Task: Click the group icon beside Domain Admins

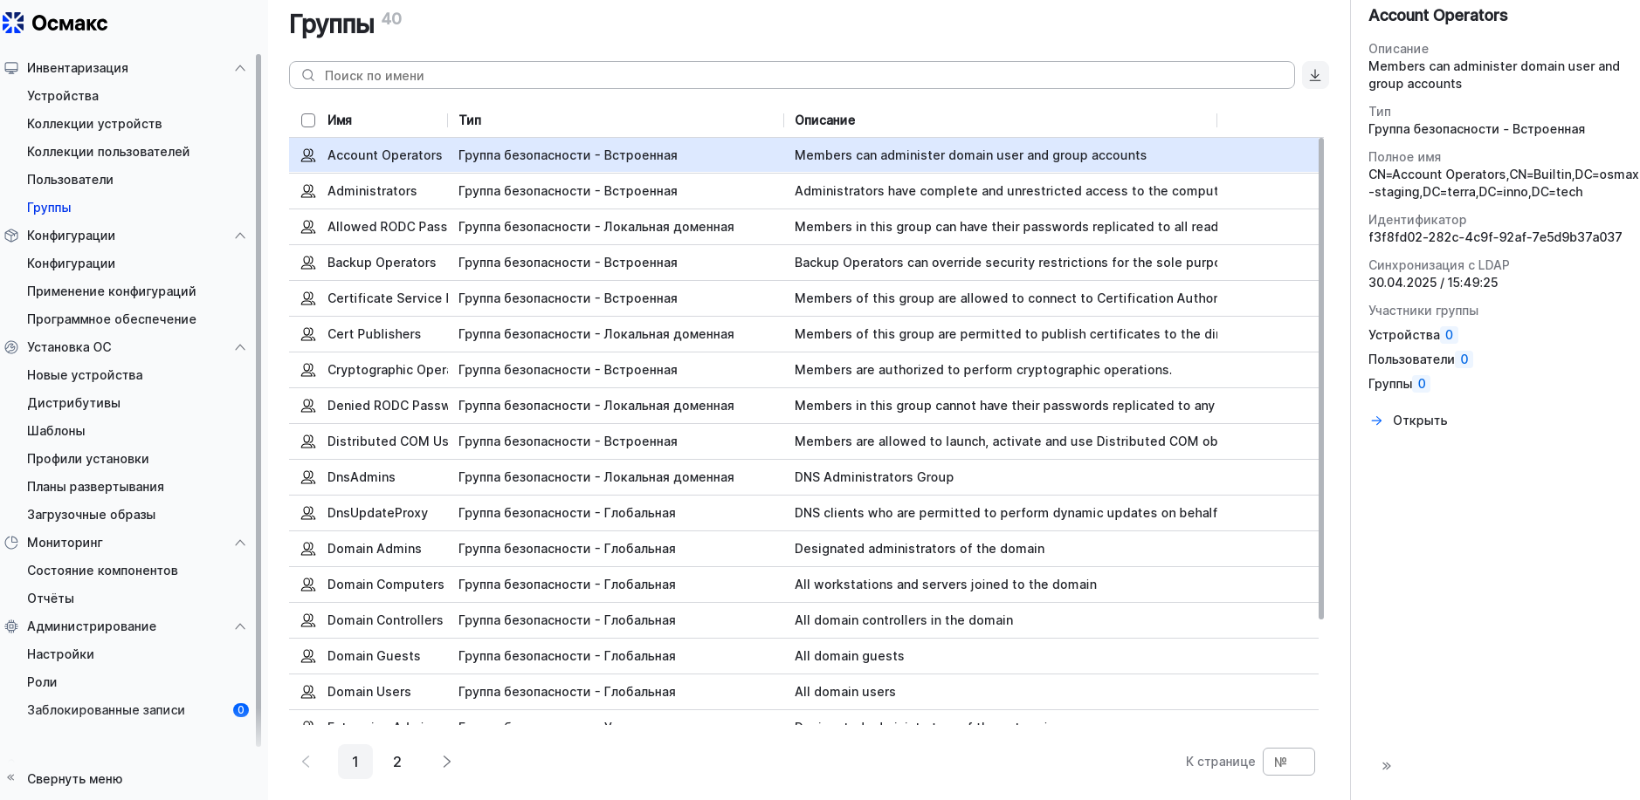Action: (x=308, y=549)
